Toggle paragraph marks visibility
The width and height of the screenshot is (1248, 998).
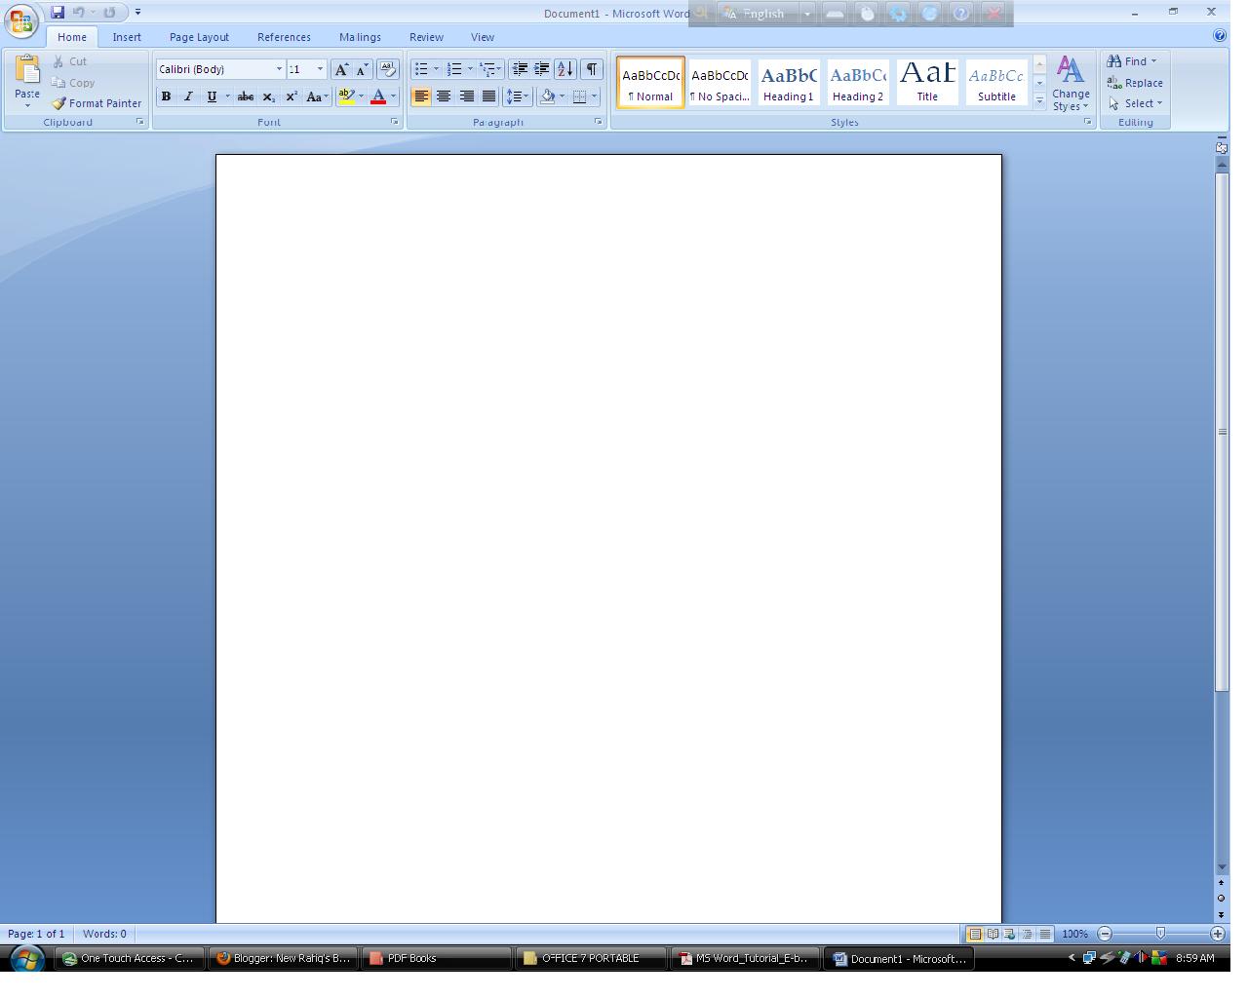pyautogui.click(x=591, y=68)
